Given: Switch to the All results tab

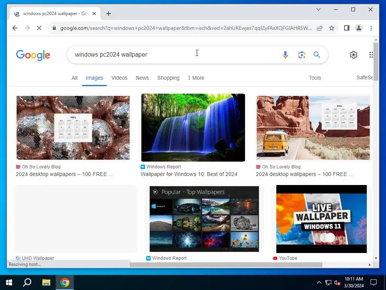Looking at the screenshot, I should pos(74,78).
